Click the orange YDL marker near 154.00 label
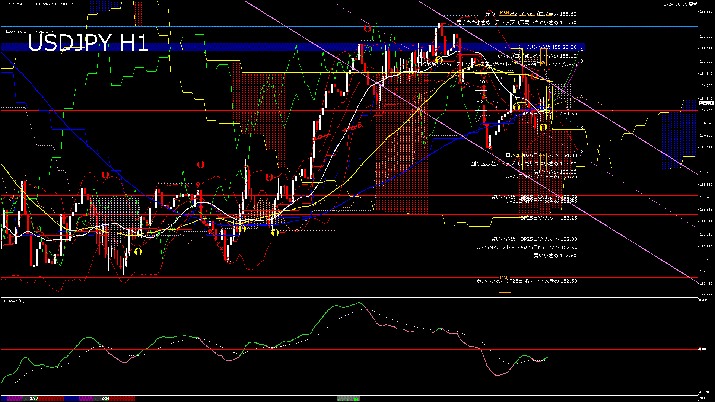This screenshot has width=715, height=402. [515, 155]
